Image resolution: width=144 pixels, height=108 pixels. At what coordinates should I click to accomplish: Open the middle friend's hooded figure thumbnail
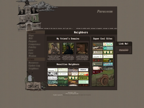coord(68,48)
